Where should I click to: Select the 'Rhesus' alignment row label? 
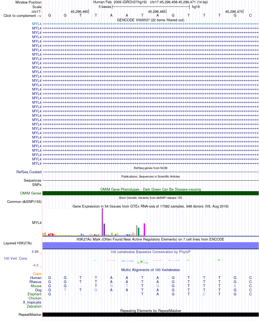coord(35,282)
